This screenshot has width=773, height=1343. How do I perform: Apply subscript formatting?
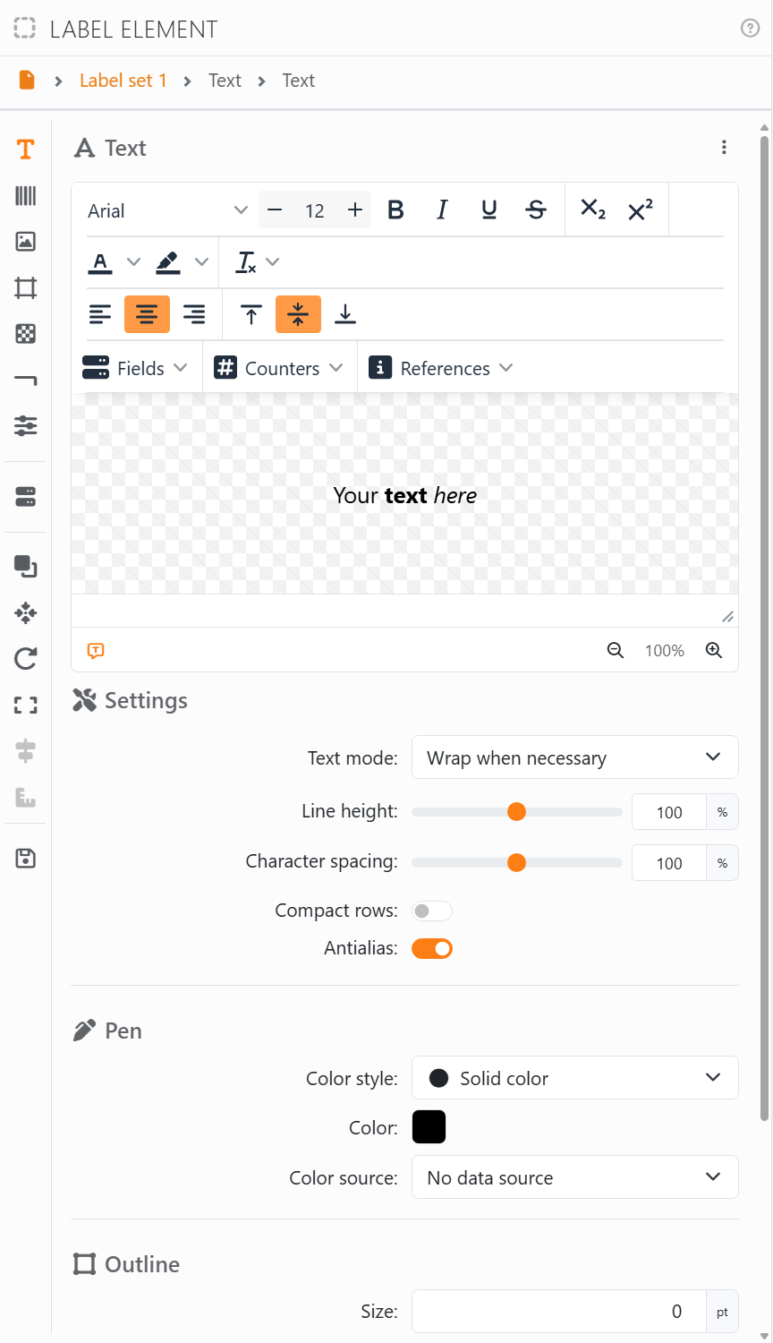click(x=593, y=210)
